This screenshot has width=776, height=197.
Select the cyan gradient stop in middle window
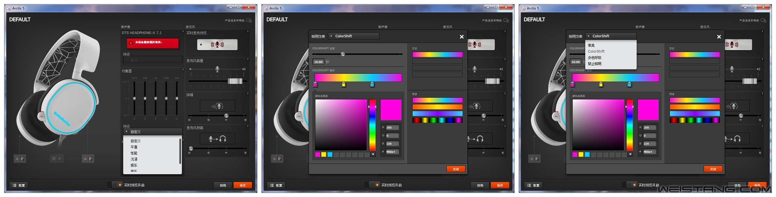point(372,85)
